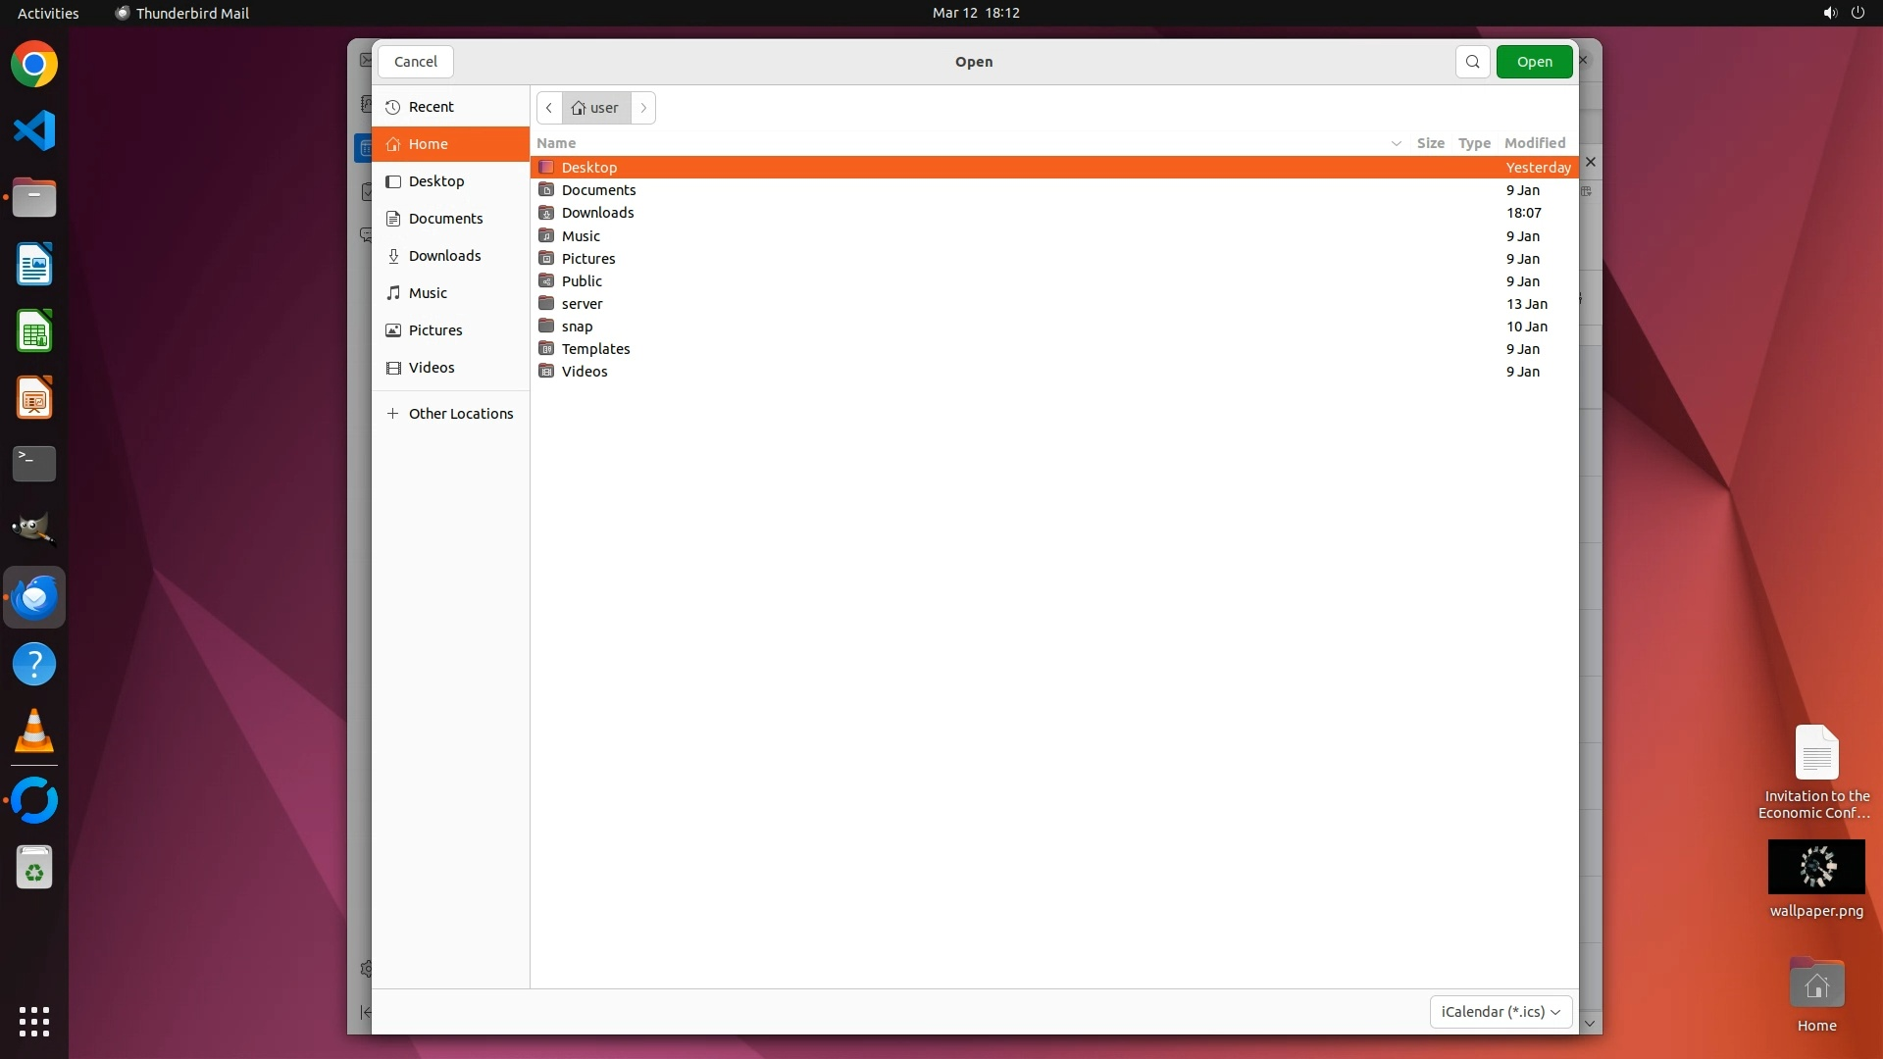This screenshot has height=1059, width=1883.
Task: Click the search icon in the Open dialog
Action: click(x=1472, y=62)
